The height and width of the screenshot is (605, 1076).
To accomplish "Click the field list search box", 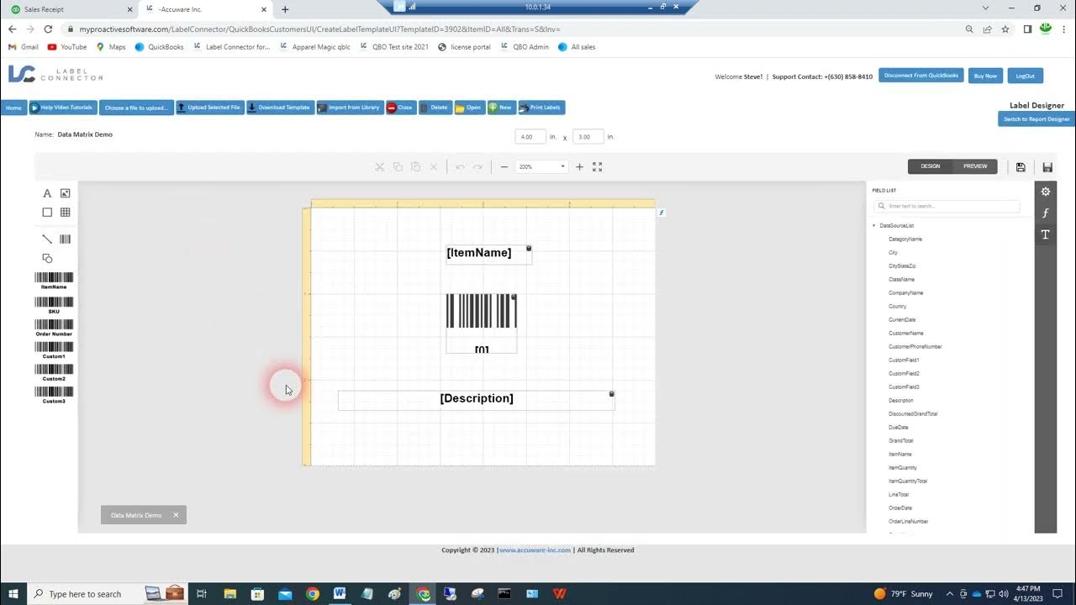I will click(947, 206).
